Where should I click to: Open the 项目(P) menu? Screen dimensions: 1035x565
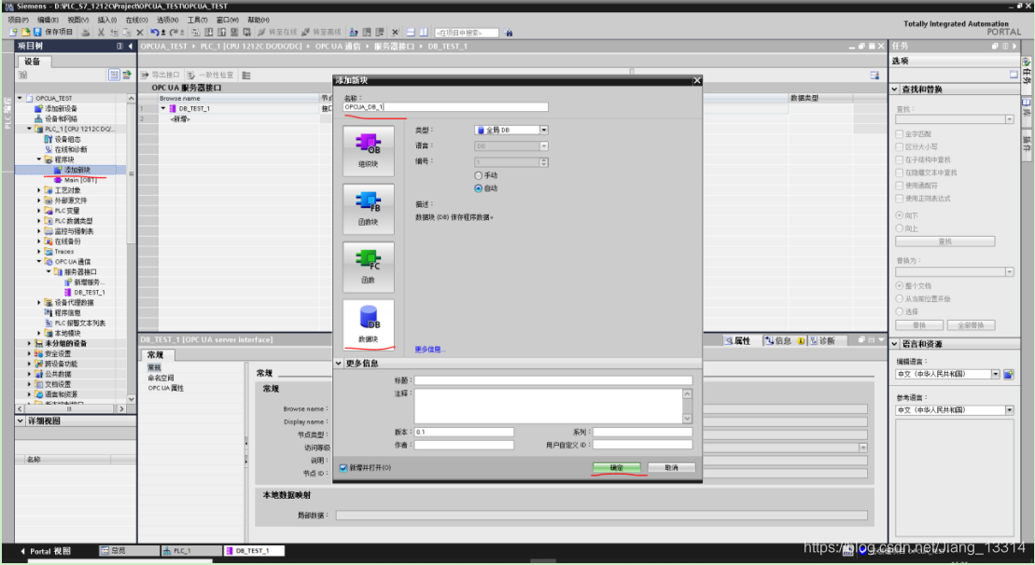coord(18,20)
